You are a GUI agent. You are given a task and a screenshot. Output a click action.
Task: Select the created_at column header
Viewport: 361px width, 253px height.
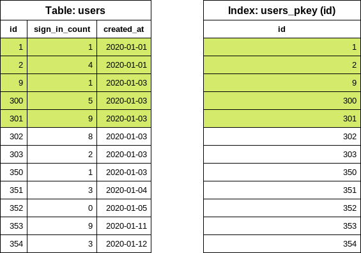point(124,29)
